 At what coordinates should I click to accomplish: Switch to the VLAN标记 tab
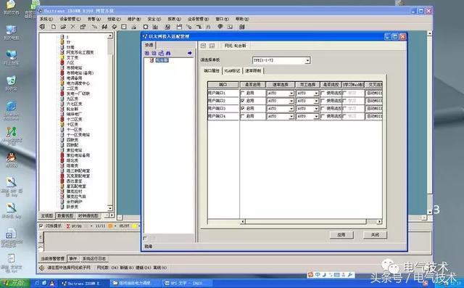(232, 71)
